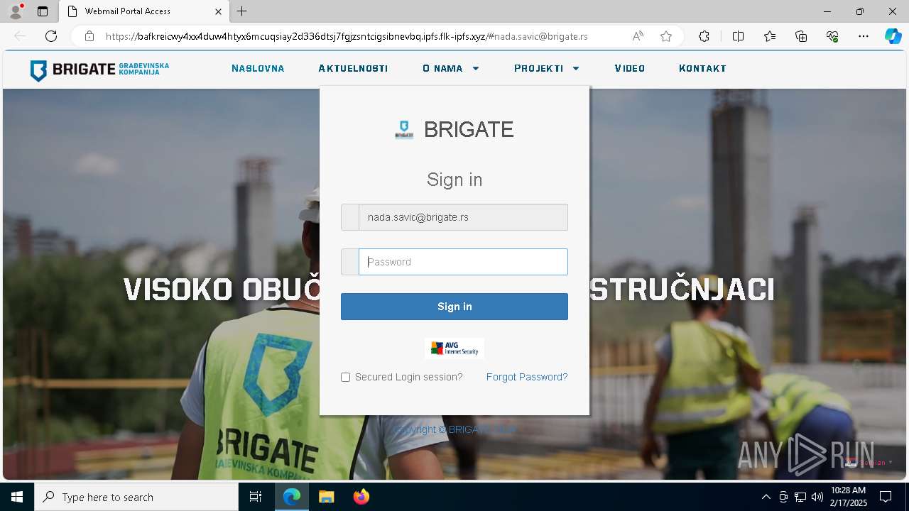
Task: Click the email field with nada.savic@brigate.rs
Action: pos(463,217)
